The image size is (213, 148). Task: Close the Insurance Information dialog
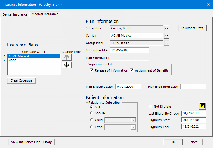pos(208,4)
